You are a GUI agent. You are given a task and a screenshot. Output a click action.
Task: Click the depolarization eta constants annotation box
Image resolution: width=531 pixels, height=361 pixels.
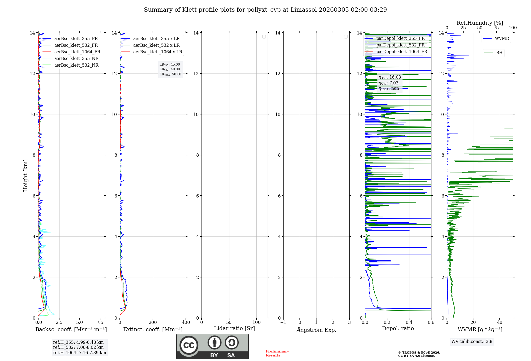389,83
